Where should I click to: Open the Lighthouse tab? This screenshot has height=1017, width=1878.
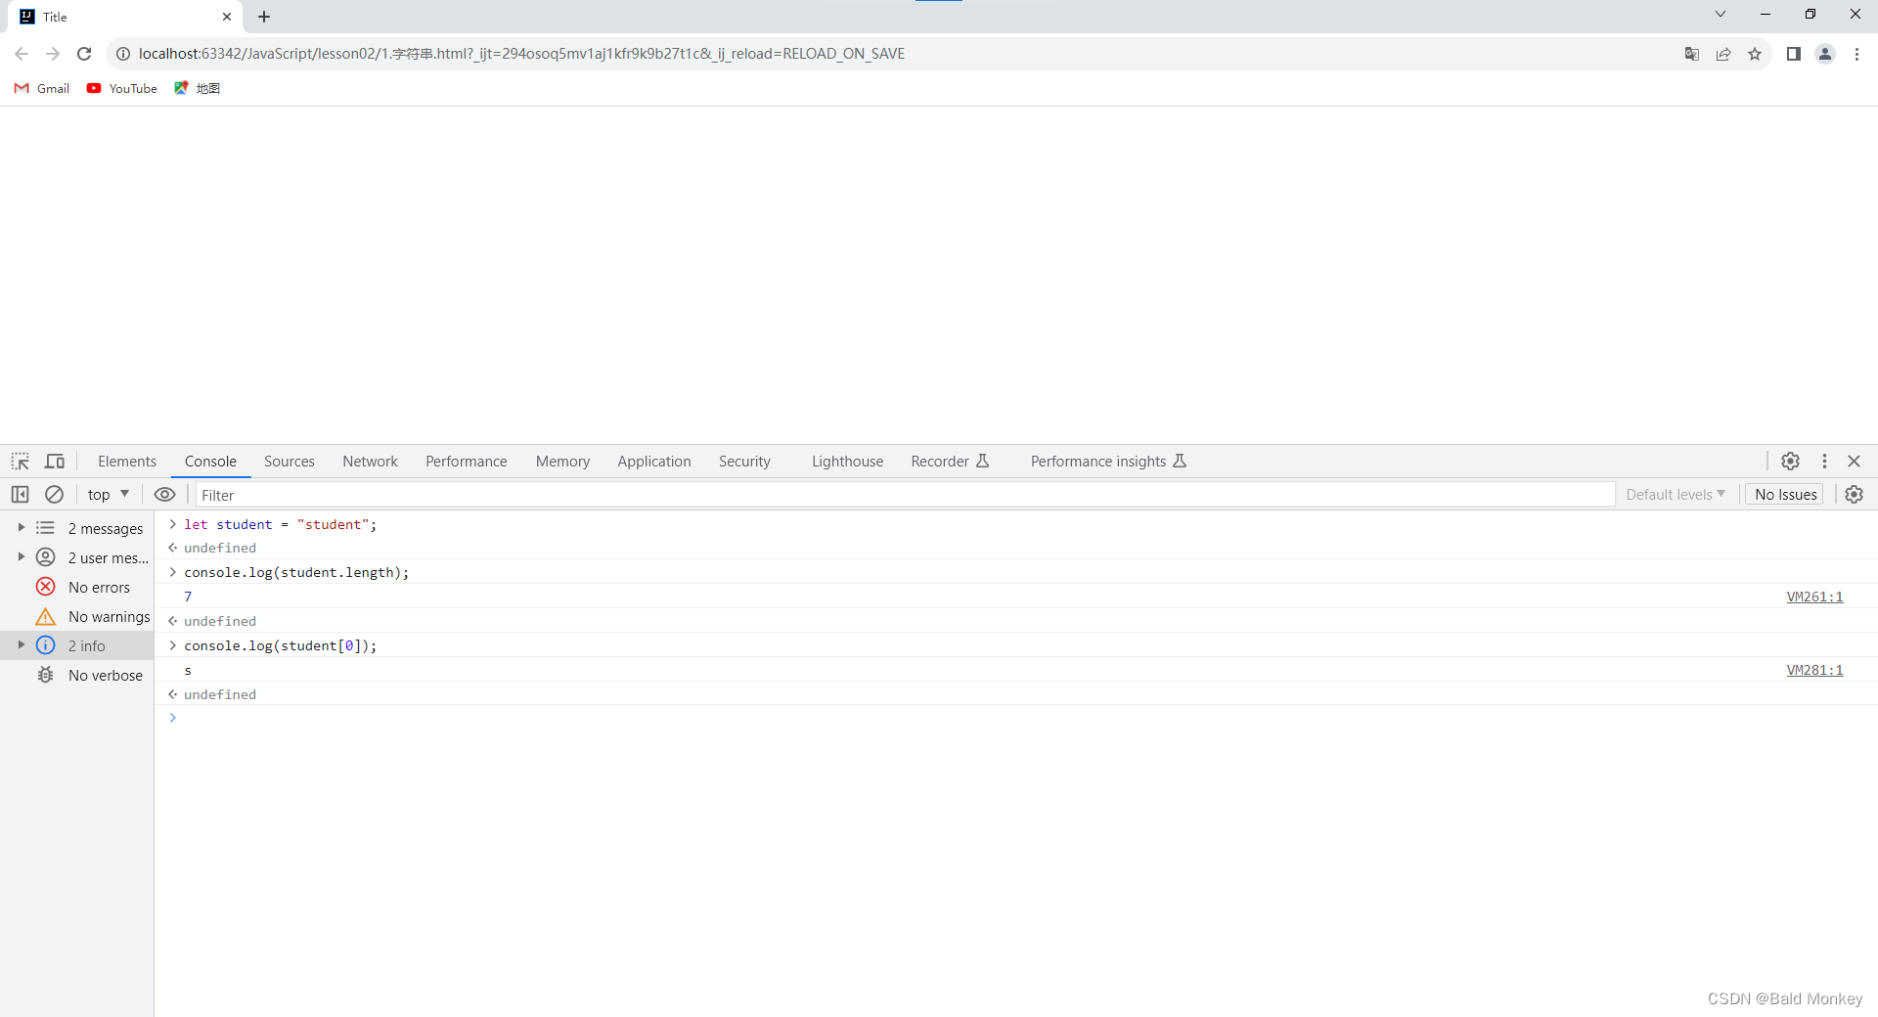847,462
